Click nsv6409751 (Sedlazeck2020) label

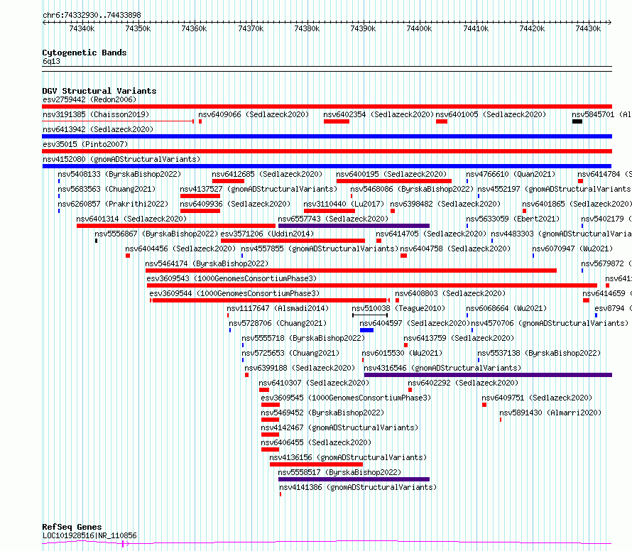pyautogui.click(x=537, y=398)
